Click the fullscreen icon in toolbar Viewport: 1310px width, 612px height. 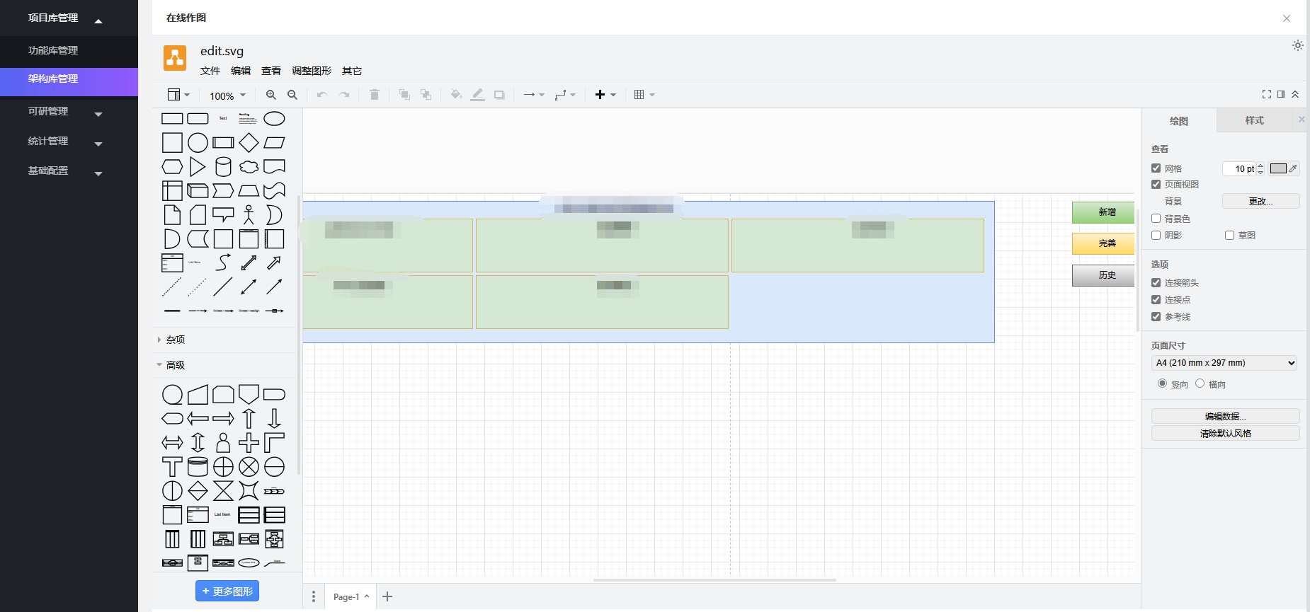tap(1267, 94)
